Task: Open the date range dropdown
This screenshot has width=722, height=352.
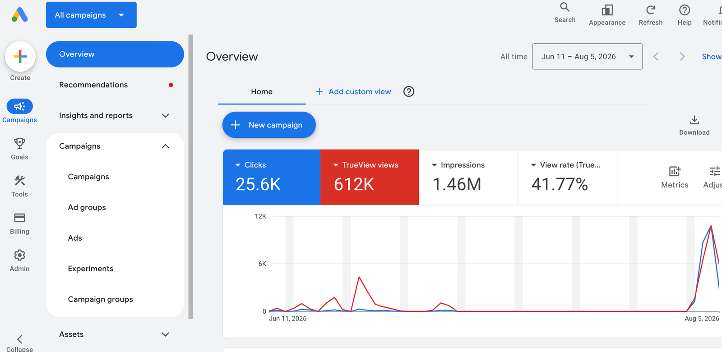Action: [x=587, y=56]
